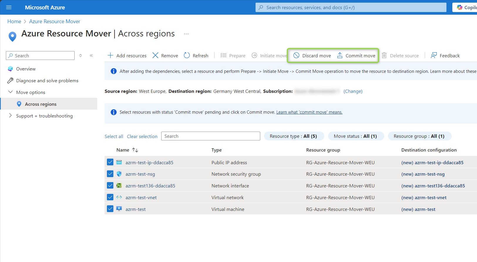Click Select all link
The image size is (477, 262).
point(114,136)
